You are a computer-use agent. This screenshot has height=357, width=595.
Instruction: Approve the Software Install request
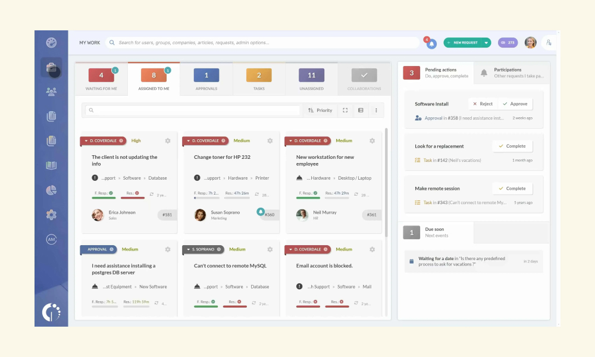[x=515, y=104]
